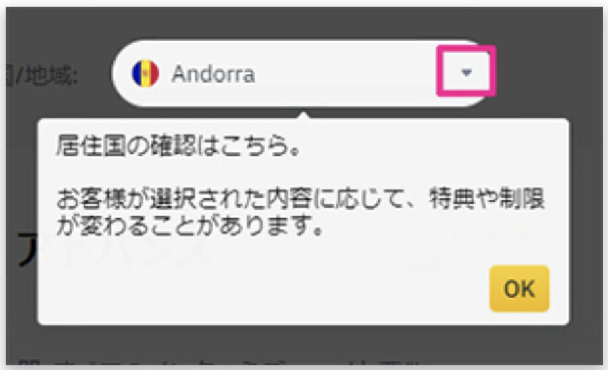Select the Andorra country name text
This screenshot has height=370, width=608.
(x=213, y=73)
